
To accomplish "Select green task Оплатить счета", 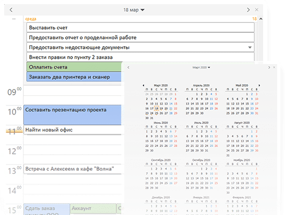I will click(74, 67).
